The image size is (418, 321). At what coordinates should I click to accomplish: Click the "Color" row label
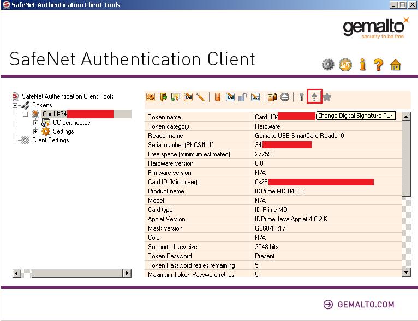pos(154,238)
